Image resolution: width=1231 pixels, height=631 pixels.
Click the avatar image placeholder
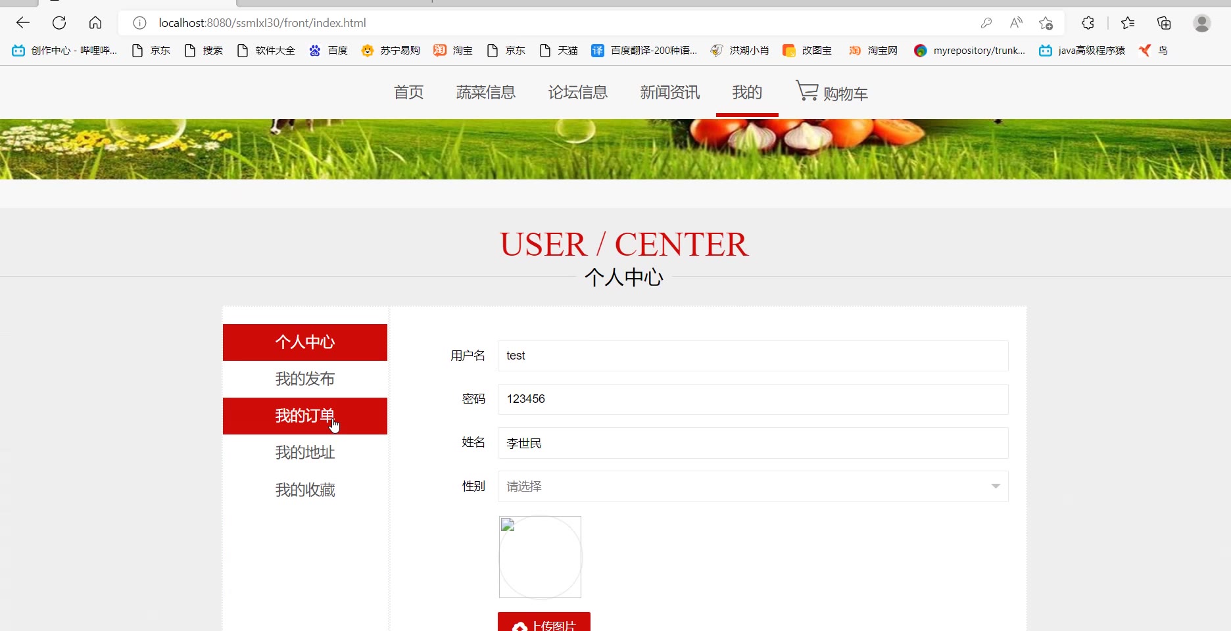coord(540,557)
